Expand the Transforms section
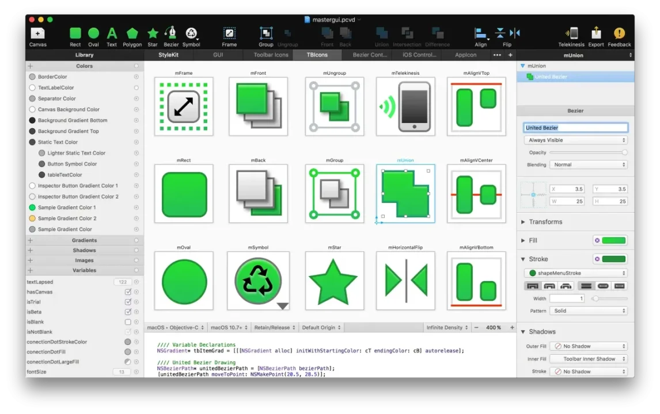Screen dimensions: 660x414 point(523,222)
